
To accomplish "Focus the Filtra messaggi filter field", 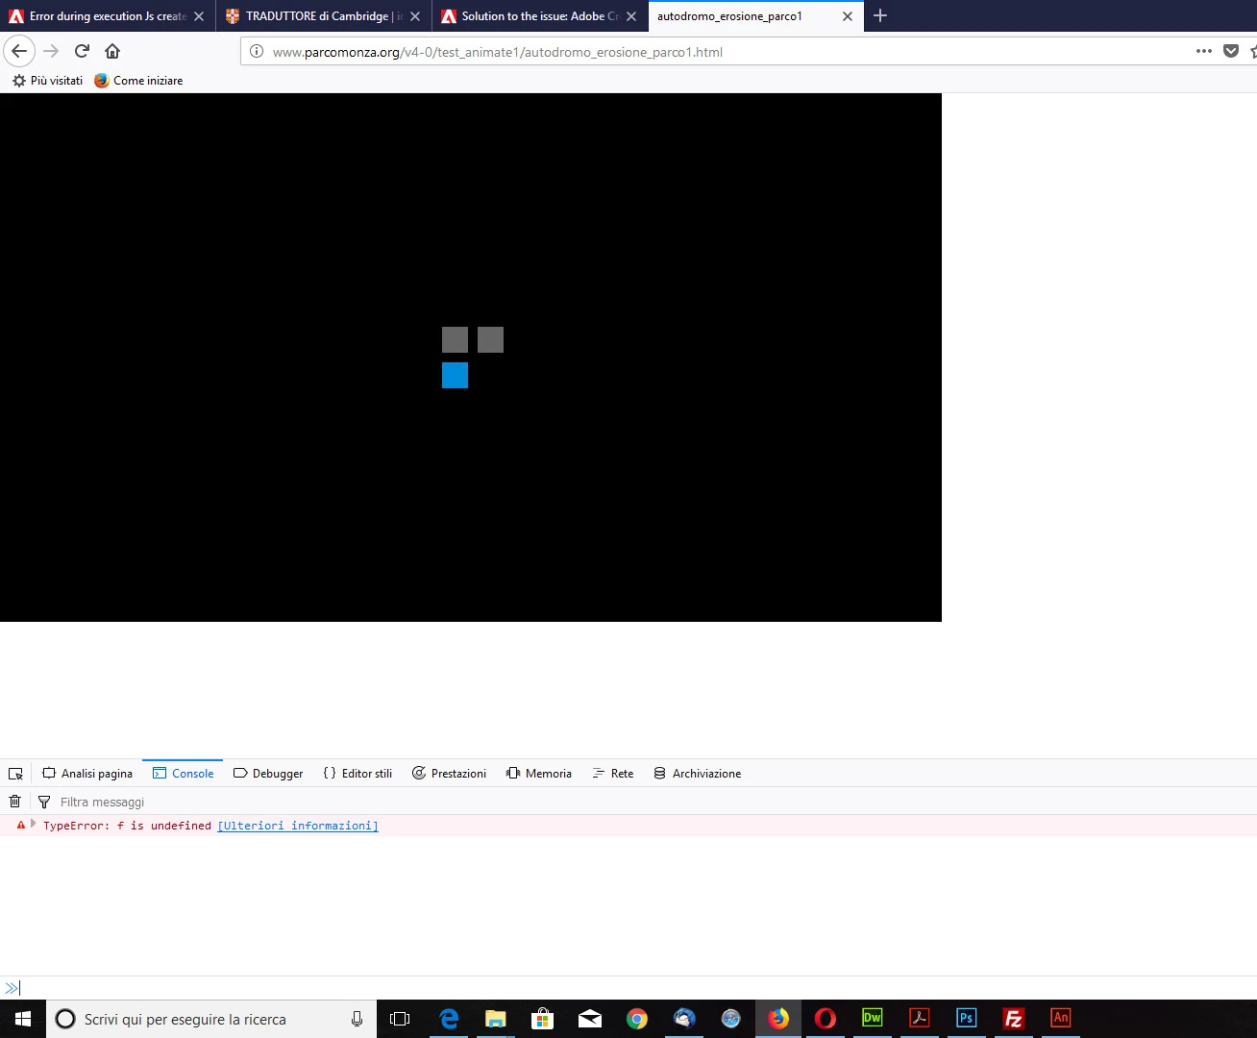I will point(653,802).
